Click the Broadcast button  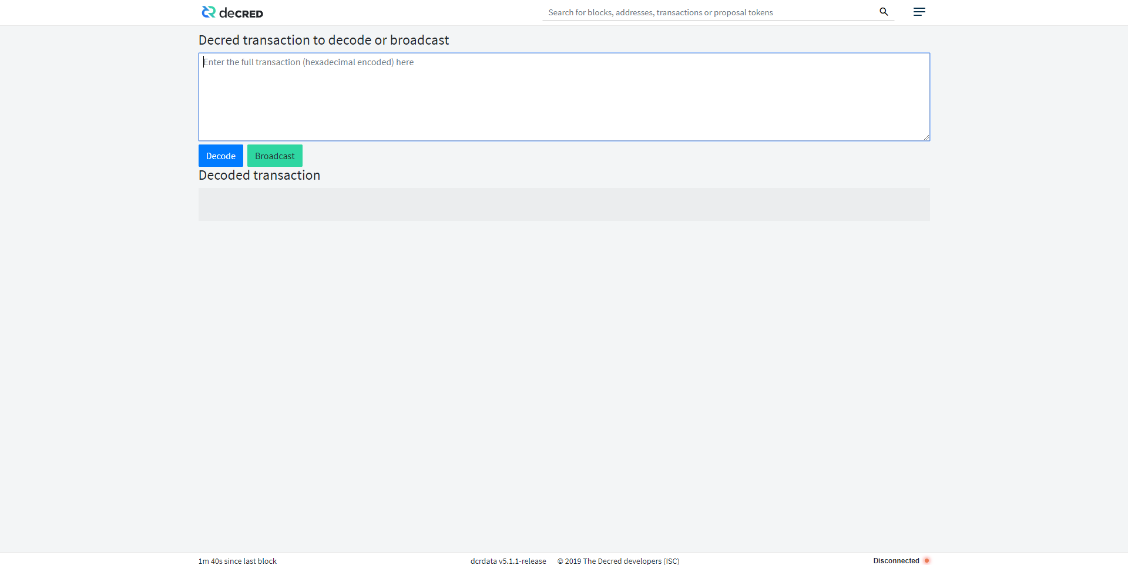pos(275,156)
